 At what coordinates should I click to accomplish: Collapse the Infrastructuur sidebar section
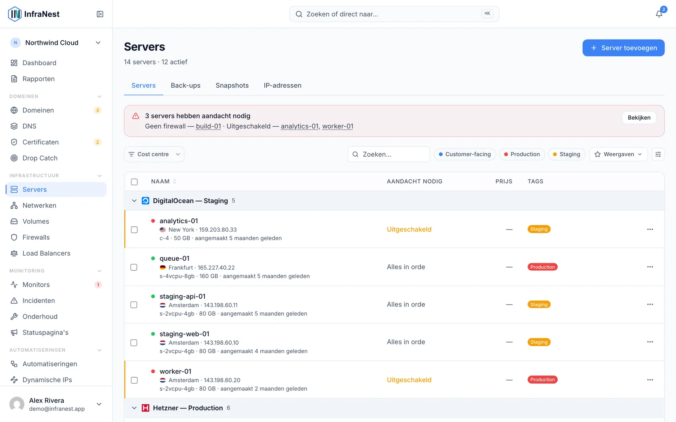(x=100, y=176)
